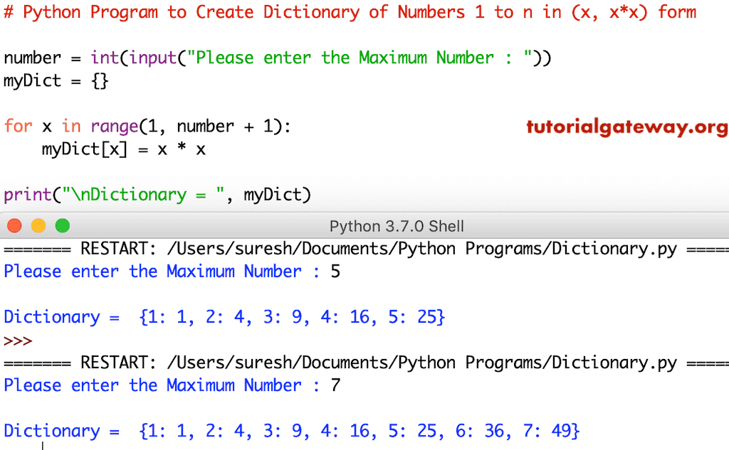The width and height of the screenshot is (729, 450).
Task: Select the dictionary output ending in 7: 49
Action: pos(292,430)
